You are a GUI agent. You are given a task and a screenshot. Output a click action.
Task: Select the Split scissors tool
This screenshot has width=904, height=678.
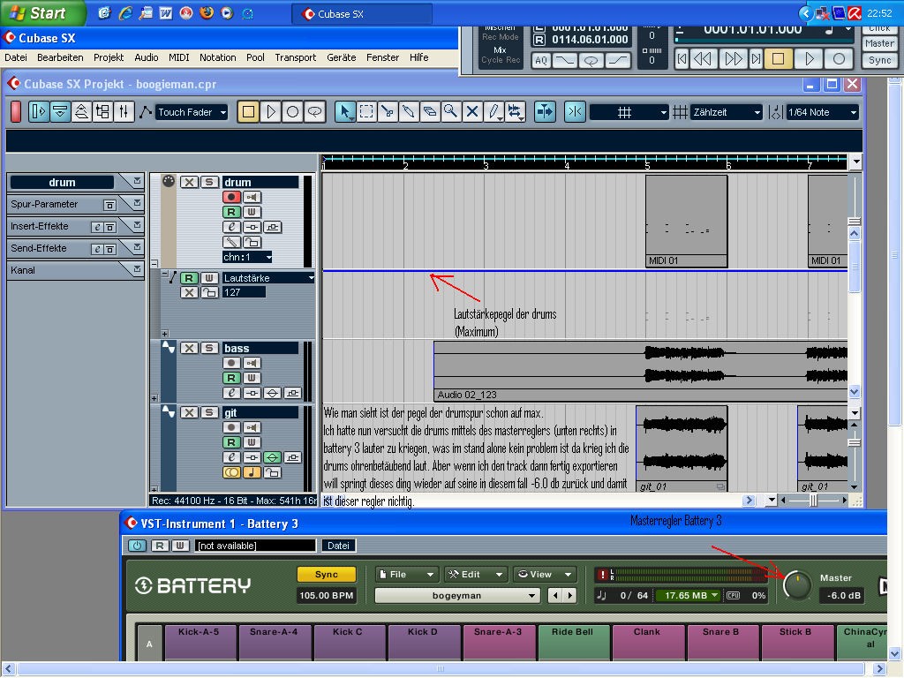tap(388, 112)
